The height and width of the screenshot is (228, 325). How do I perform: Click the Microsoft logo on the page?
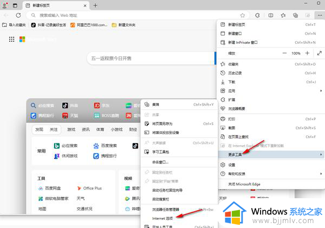[x=22, y=39]
